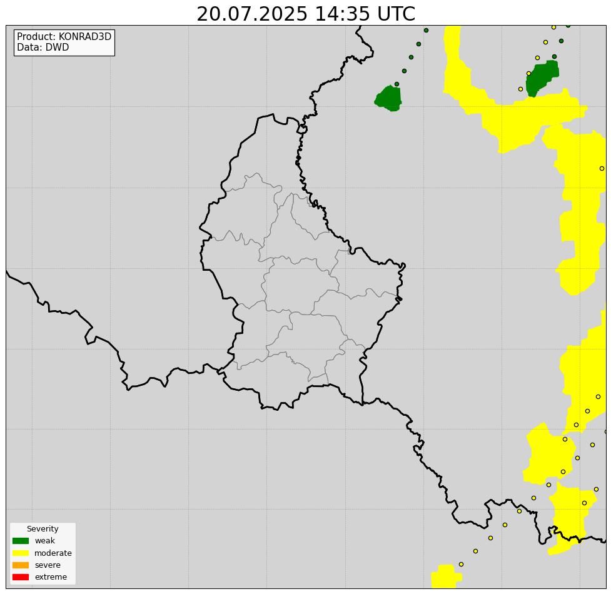
Task: Select the small yellow cell at bottom edge
Action: pos(447,576)
